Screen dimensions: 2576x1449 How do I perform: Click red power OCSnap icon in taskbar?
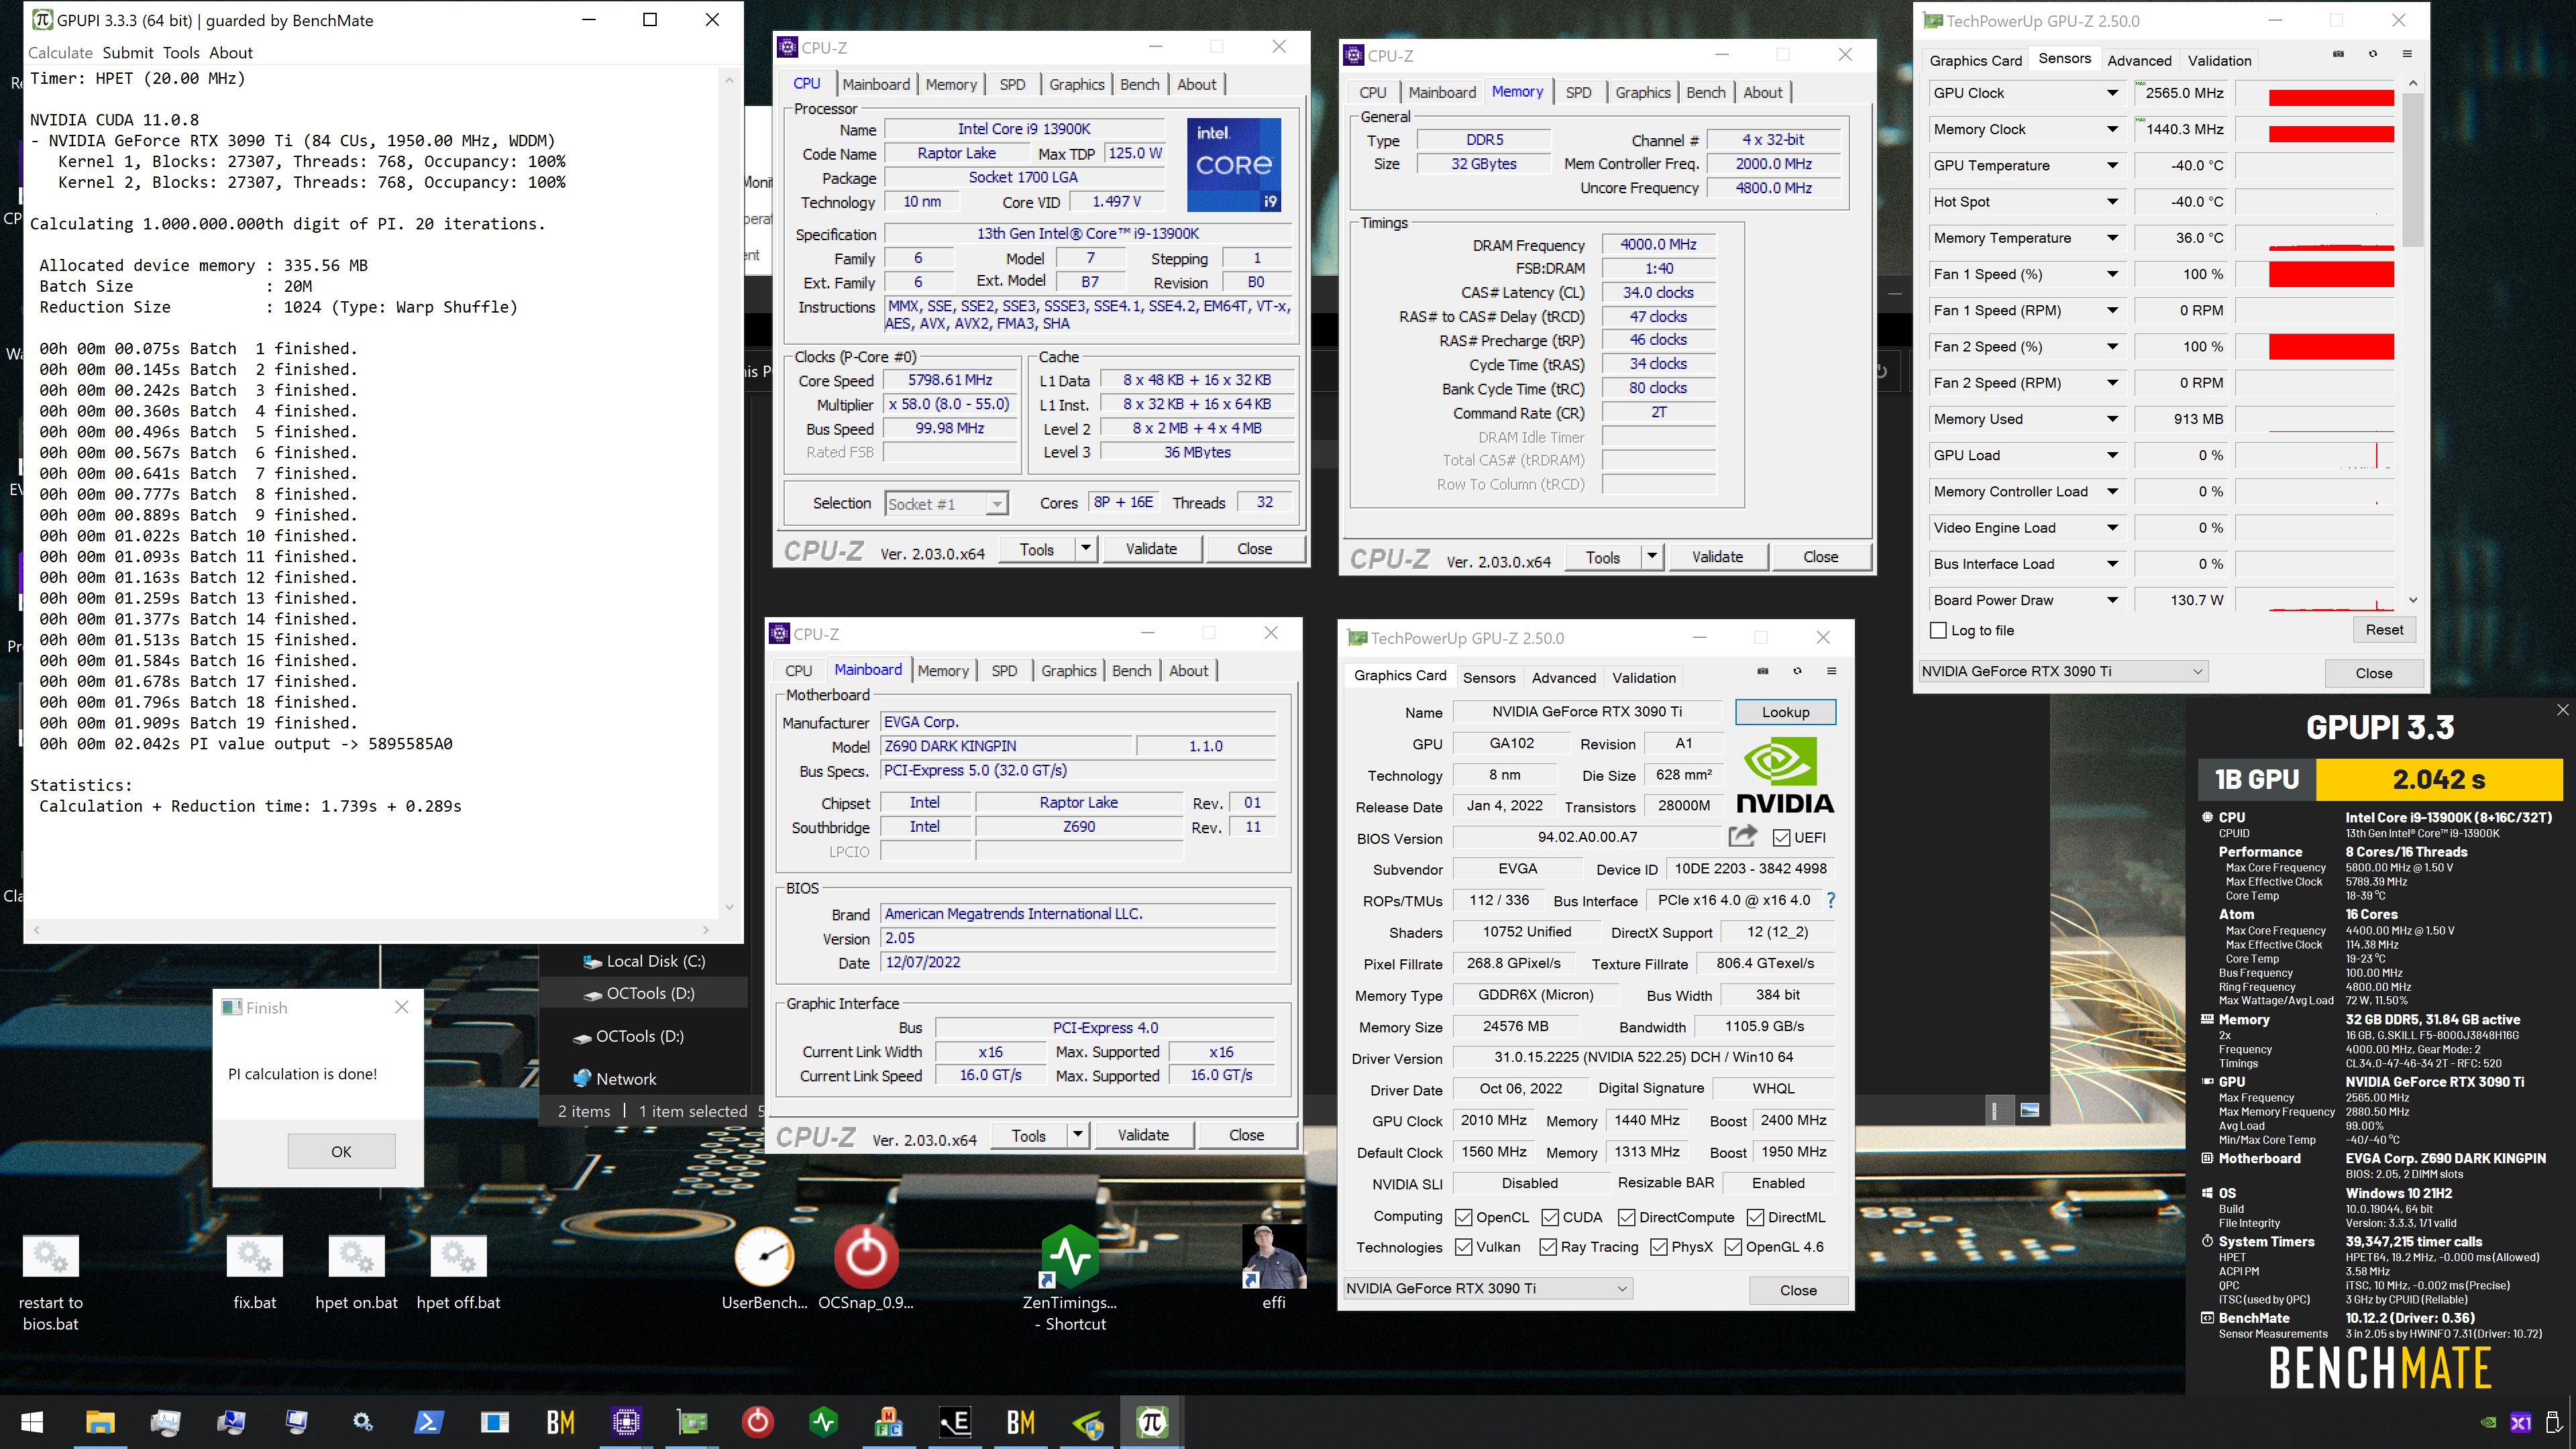click(758, 1421)
